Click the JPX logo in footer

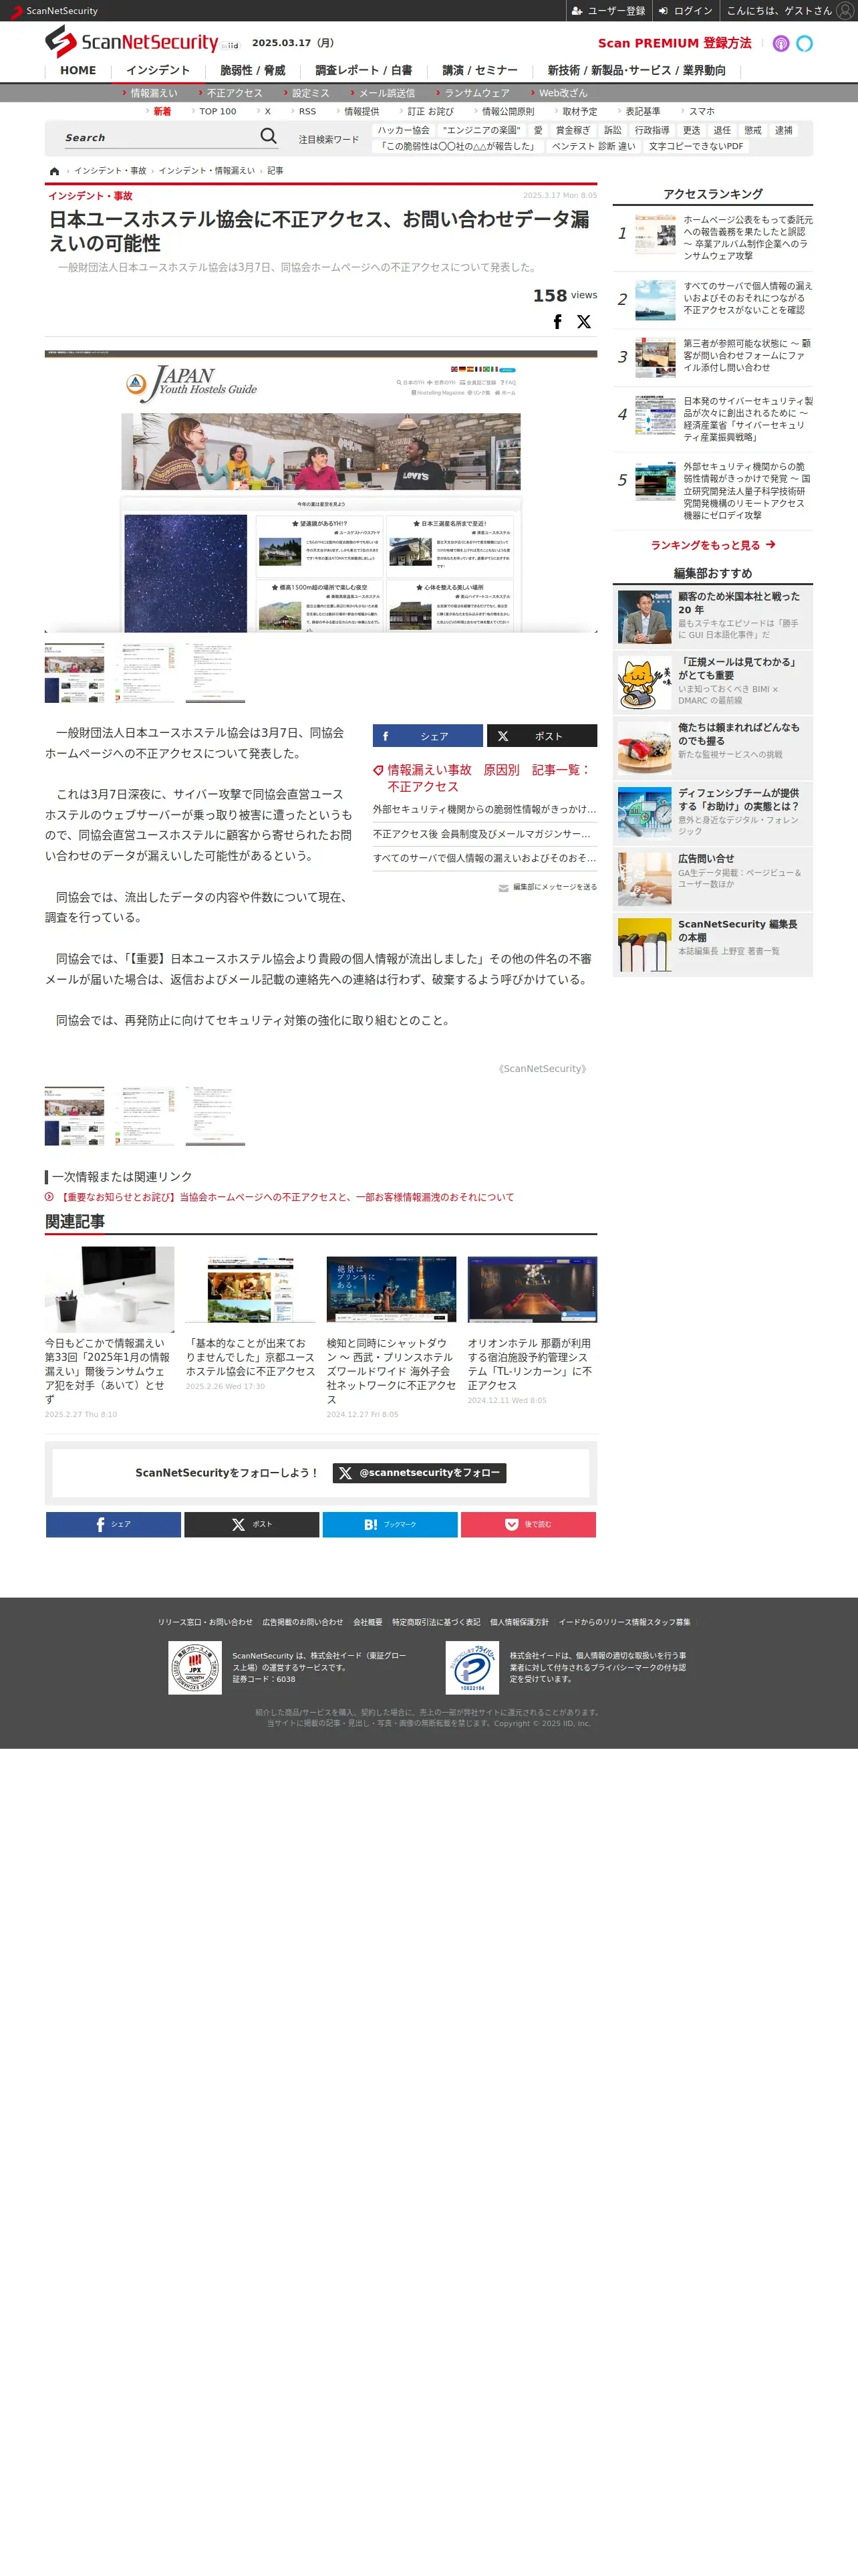194,1668
